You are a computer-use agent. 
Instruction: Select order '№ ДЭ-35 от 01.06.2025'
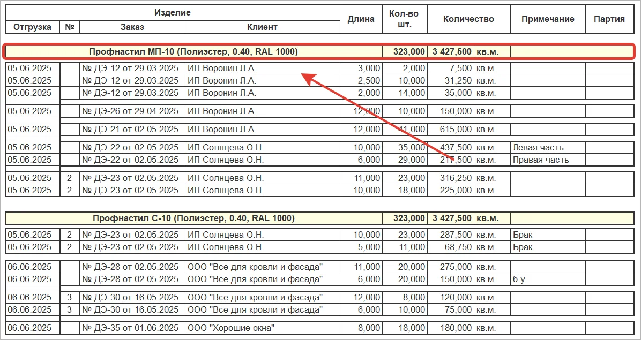point(132,328)
